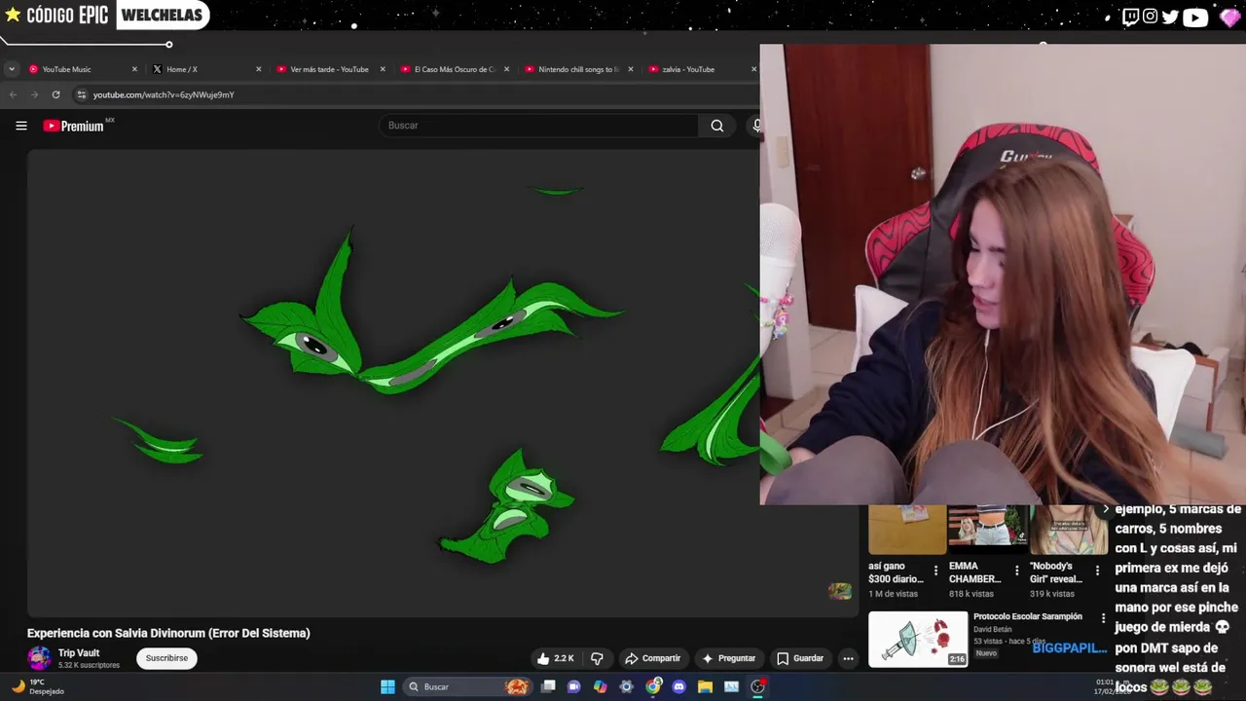
Task: Click the Preguntar ask button
Action: point(729,658)
